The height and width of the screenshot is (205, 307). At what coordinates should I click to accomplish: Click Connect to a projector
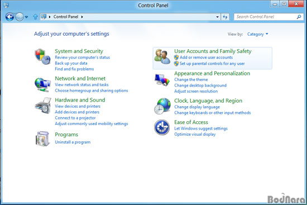click(x=75, y=118)
